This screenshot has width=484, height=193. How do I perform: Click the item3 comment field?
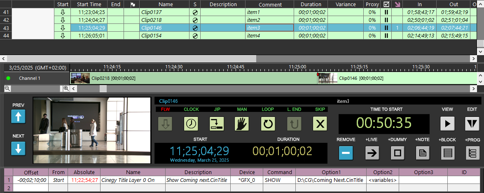[269, 28]
